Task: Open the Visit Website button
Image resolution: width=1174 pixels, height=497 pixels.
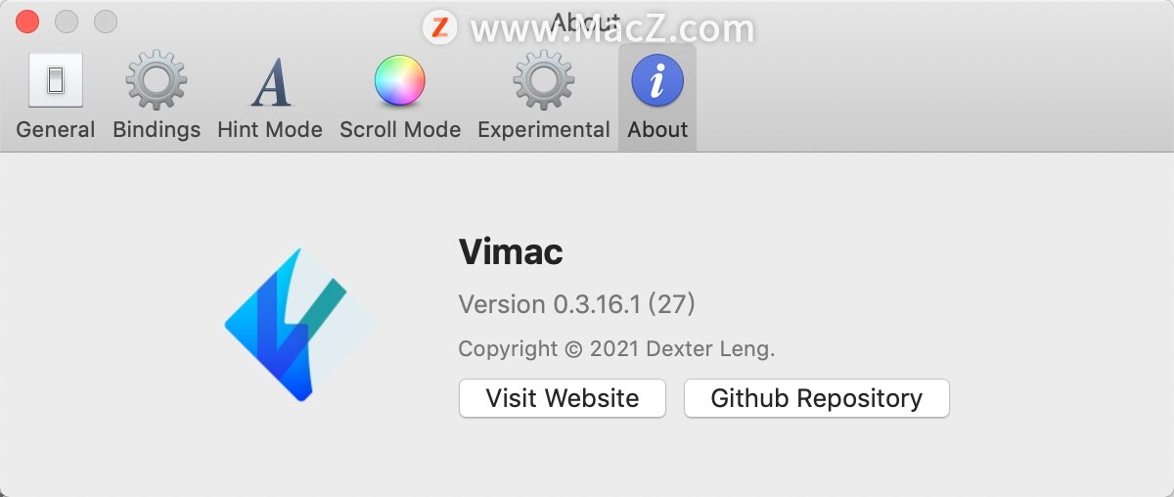Action: tap(563, 398)
